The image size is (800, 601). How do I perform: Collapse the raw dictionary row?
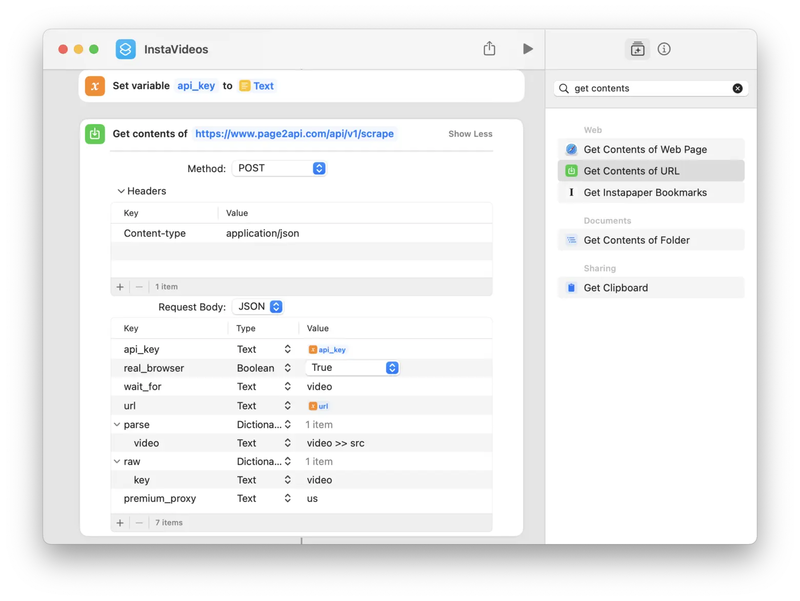click(x=117, y=462)
